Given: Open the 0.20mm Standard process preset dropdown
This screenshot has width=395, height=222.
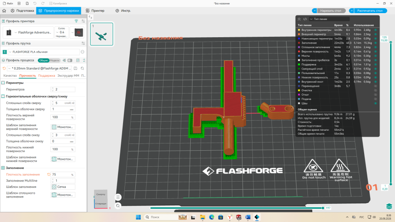Looking at the screenshot, I should [40, 68].
